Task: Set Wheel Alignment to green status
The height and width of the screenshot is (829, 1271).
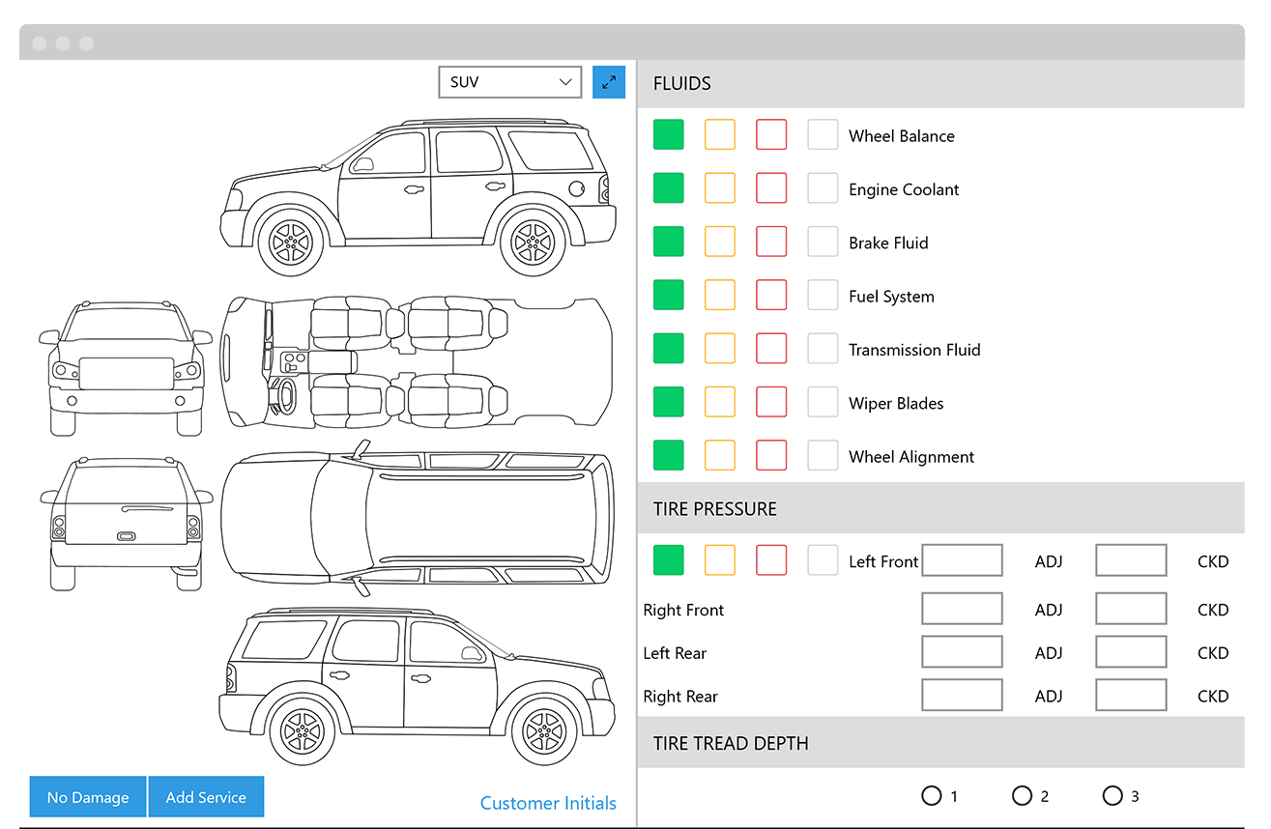Action: [x=669, y=455]
